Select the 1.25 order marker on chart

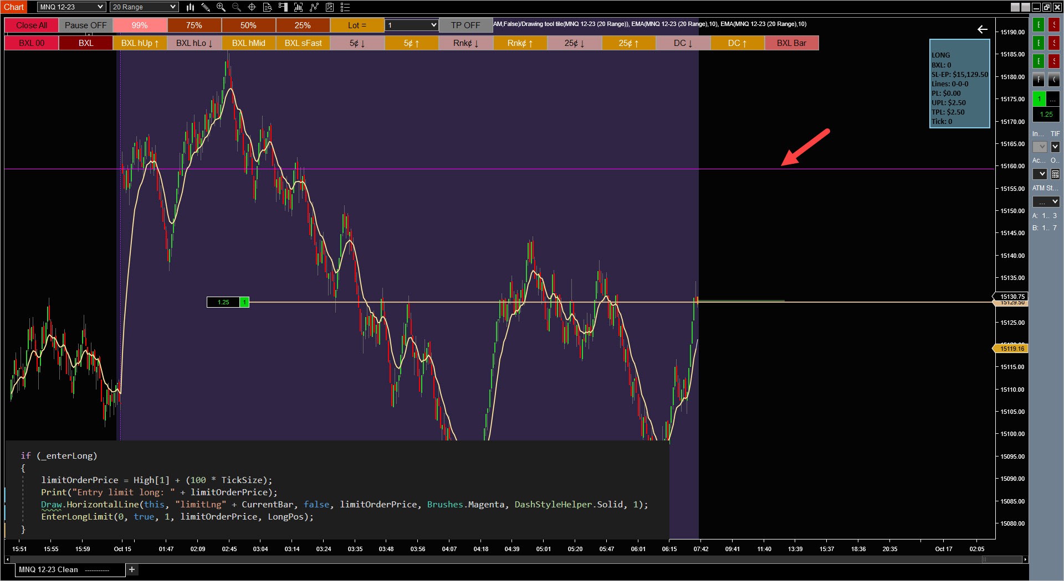(228, 302)
